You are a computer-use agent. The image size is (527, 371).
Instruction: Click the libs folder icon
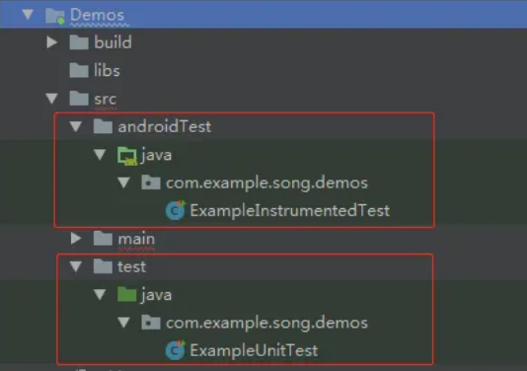click(79, 71)
